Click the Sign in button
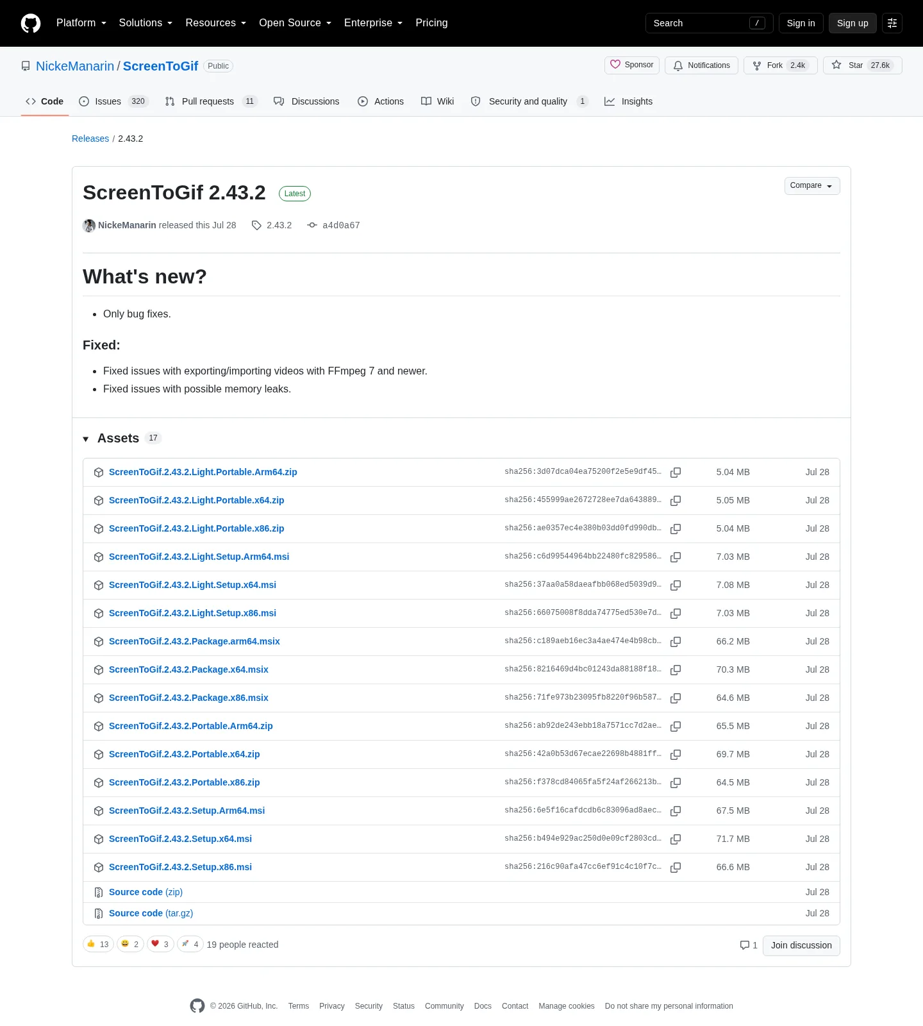The width and height of the screenshot is (923, 1026). tap(801, 23)
